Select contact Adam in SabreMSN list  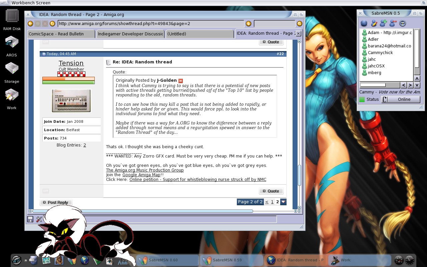387,32
